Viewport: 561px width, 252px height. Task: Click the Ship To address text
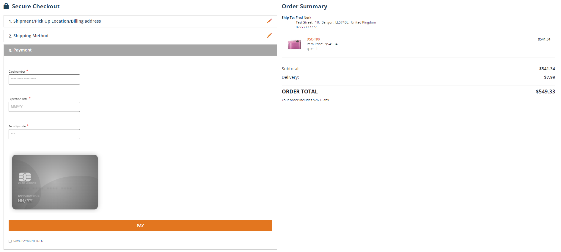(336, 22)
